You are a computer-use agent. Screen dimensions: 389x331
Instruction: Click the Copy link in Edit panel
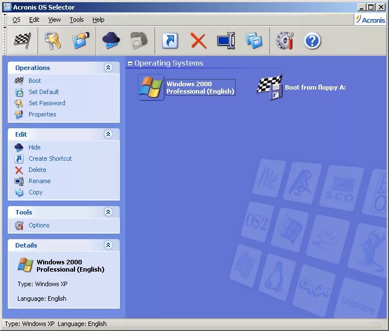35,193
